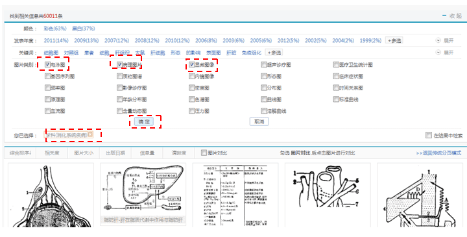Check the 压力图 checkbox
The image size is (467, 237).
coord(192,110)
